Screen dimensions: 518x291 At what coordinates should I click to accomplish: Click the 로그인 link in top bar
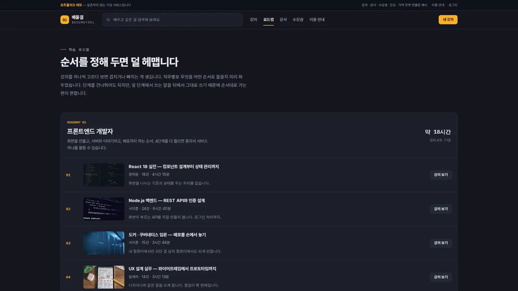pyautogui.click(x=453, y=5)
